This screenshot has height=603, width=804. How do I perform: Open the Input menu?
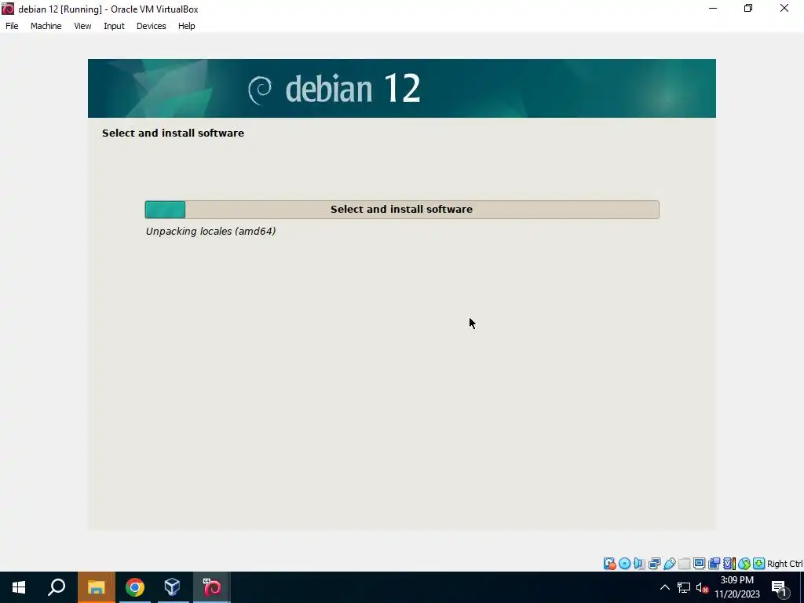(114, 26)
